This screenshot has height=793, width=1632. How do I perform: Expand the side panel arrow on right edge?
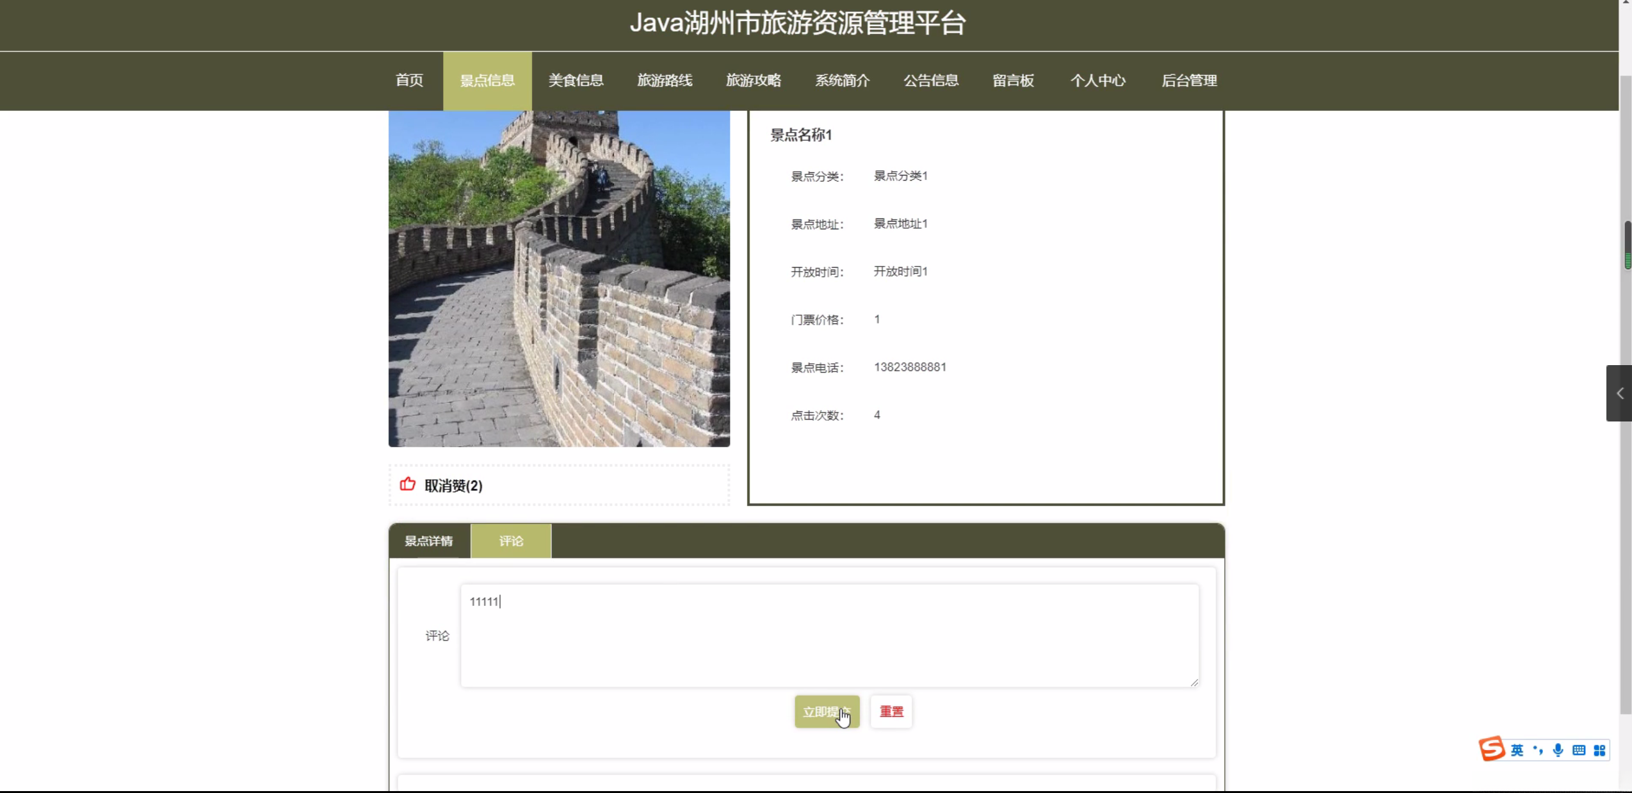point(1619,393)
